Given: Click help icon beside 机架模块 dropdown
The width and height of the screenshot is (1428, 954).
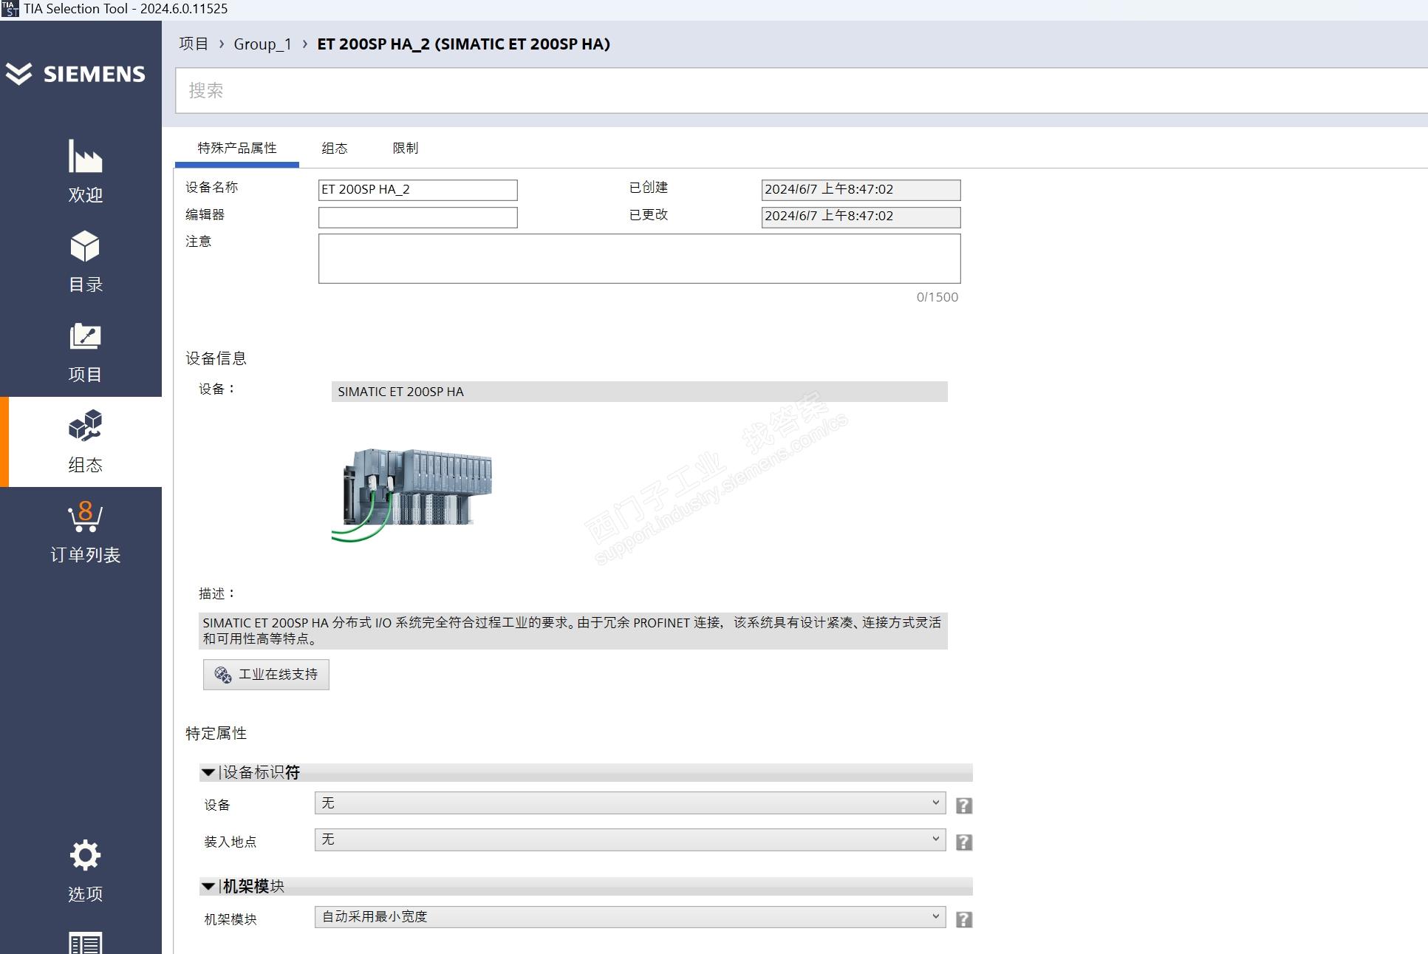Looking at the screenshot, I should [963, 919].
